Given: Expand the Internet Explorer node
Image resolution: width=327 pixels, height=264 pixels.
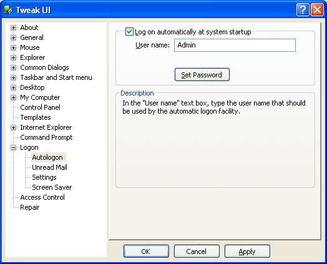Looking at the screenshot, I should (13, 127).
